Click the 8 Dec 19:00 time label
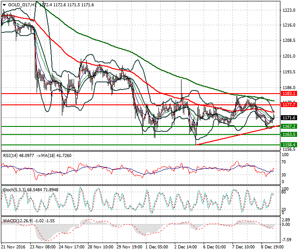Viewport: 298px width, 252px height. click(x=272, y=247)
